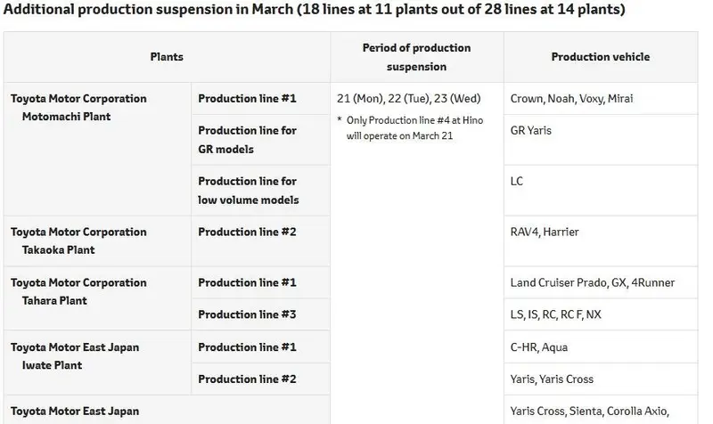Select the 'Takaoka Plant' cell

tap(97, 241)
